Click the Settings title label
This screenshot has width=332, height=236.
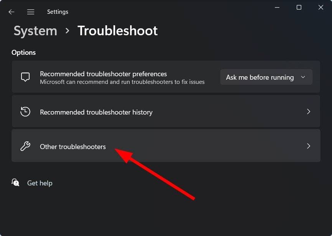[58, 12]
